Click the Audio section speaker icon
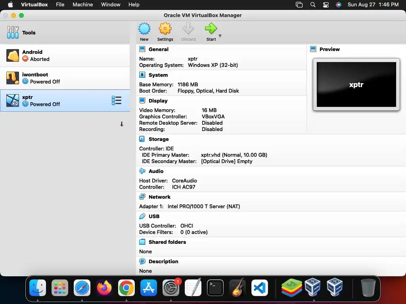Screen dimensions: 406x304 (x=142, y=171)
